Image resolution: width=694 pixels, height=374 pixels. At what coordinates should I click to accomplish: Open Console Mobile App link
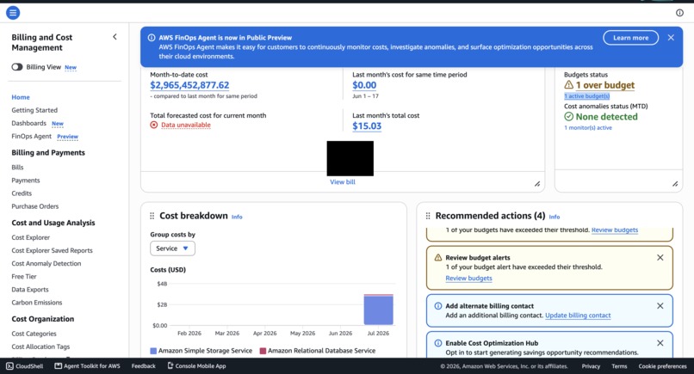[196, 366]
